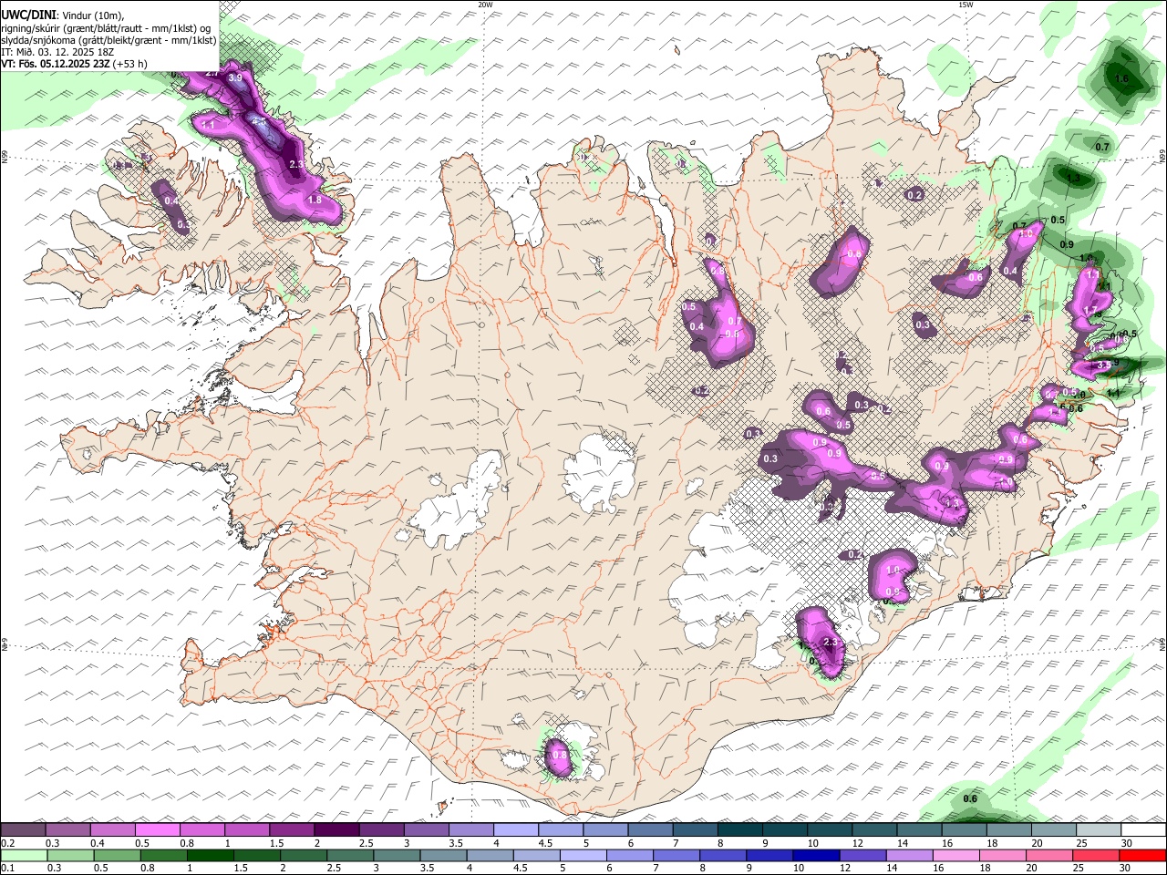Pick purple-row legend swatch between 2.5 and 3
The height and width of the screenshot is (875, 1167).
point(381,830)
